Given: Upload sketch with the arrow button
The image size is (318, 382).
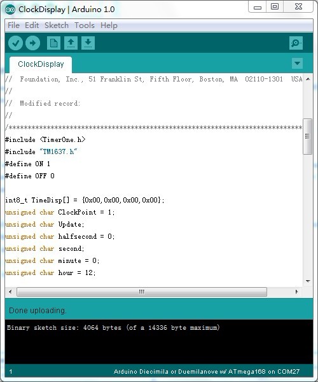Looking at the screenshot, I should [32, 43].
